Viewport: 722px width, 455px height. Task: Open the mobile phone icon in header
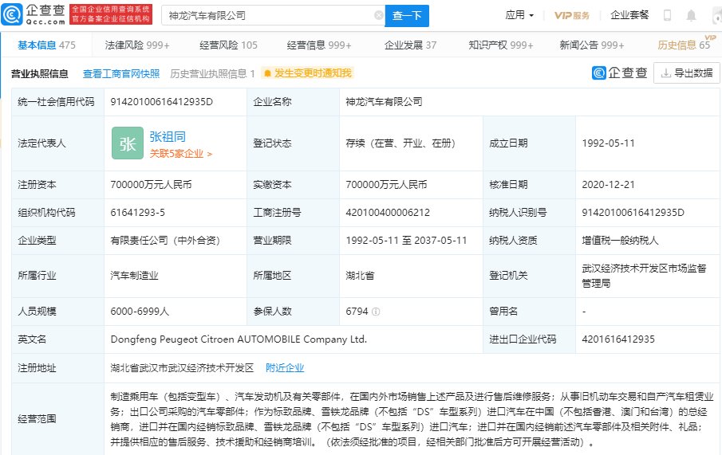pyautogui.click(x=667, y=15)
